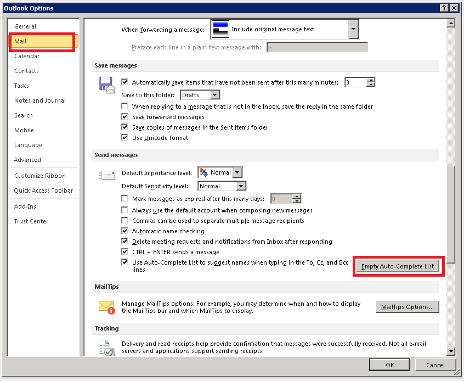The image size is (464, 381).
Task: Select the Mail options category
Action: click(x=43, y=41)
